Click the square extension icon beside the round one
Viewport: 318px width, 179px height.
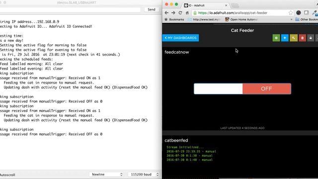(306, 13)
